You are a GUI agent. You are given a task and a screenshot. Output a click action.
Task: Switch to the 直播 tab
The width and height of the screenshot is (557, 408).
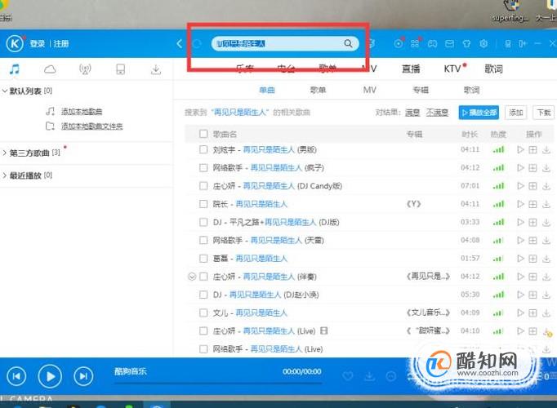pyautogui.click(x=411, y=69)
